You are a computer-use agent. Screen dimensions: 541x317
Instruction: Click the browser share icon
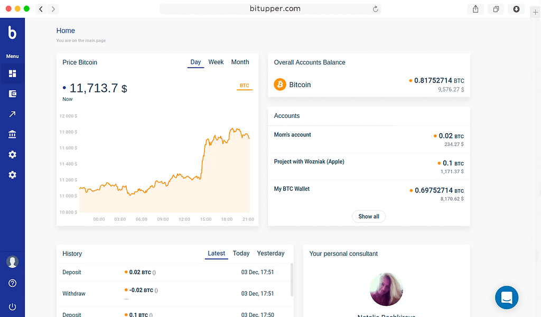(x=475, y=9)
